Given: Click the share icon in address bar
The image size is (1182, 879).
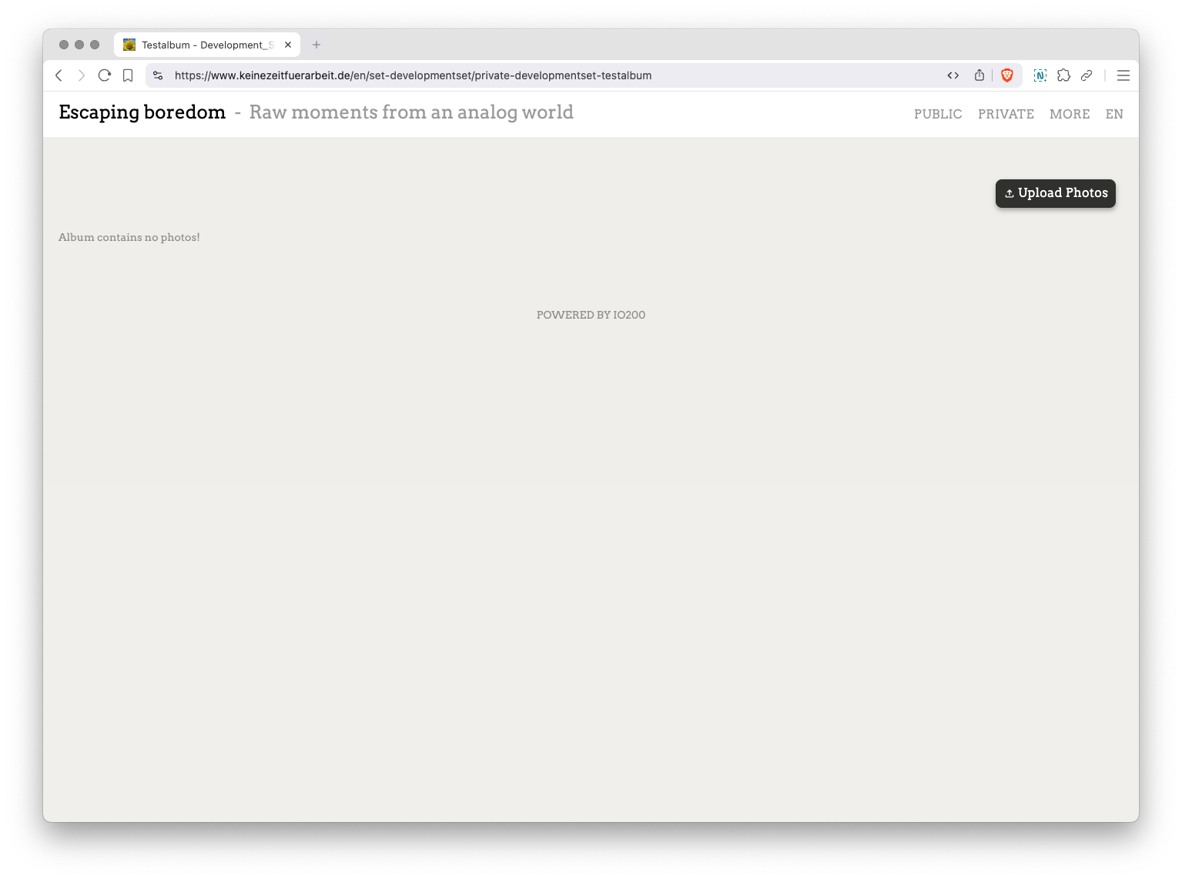Looking at the screenshot, I should [x=979, y=75].
